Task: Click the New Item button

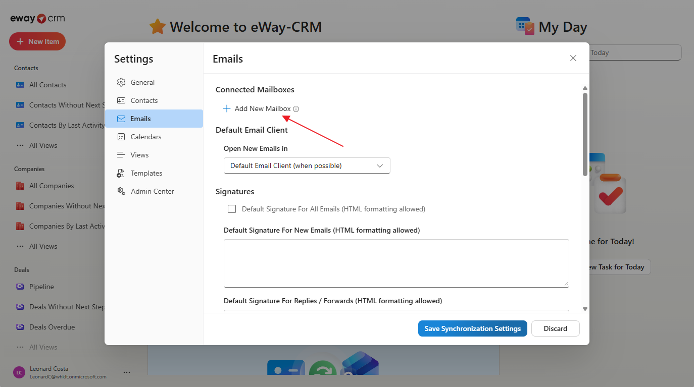Action: (37, 41)
